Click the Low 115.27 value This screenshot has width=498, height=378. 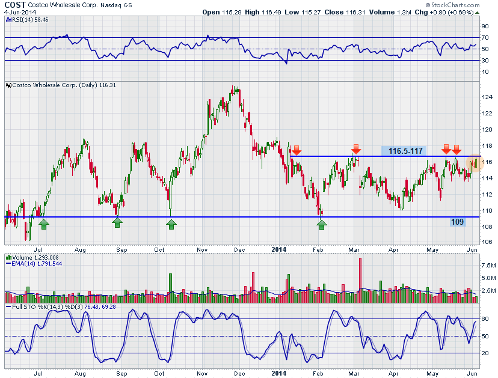(x=303, y=12)
